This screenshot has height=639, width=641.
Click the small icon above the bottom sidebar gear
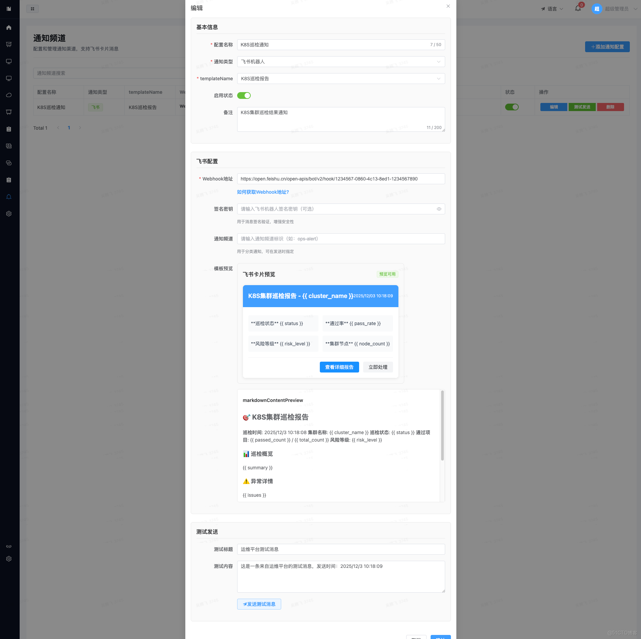(9, 546)
